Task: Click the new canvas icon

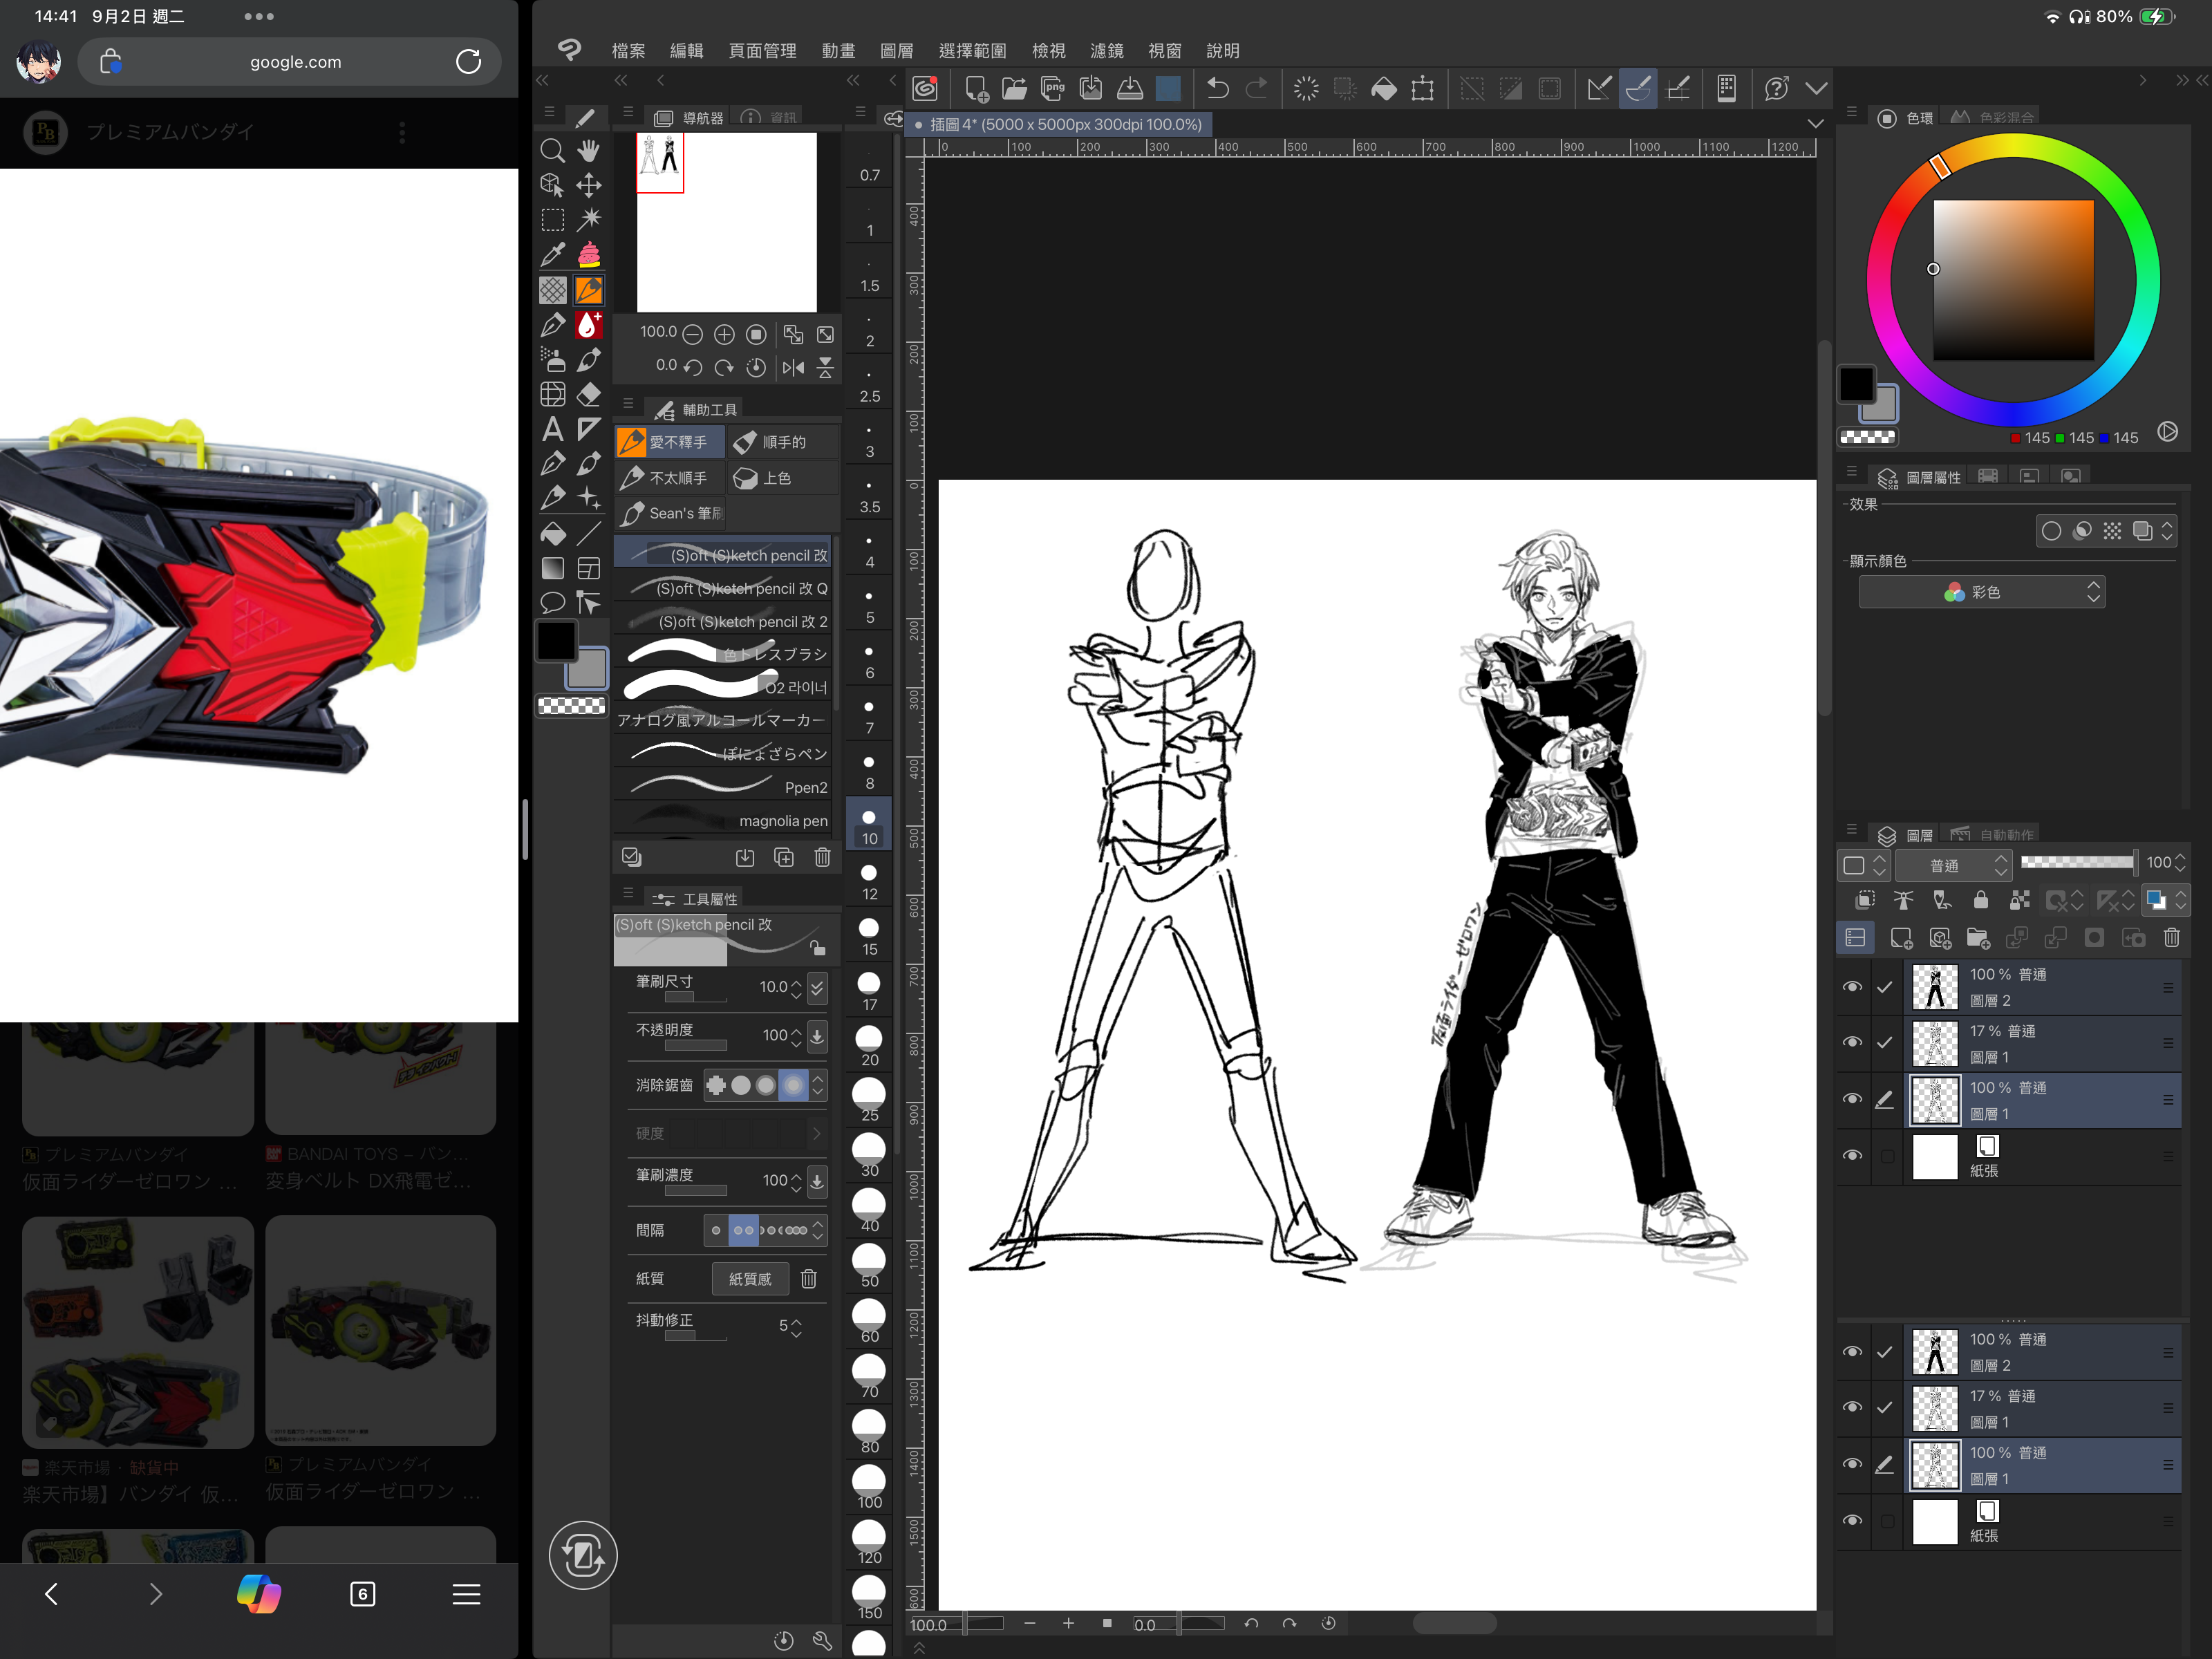Action: click(x=976, y=88)
